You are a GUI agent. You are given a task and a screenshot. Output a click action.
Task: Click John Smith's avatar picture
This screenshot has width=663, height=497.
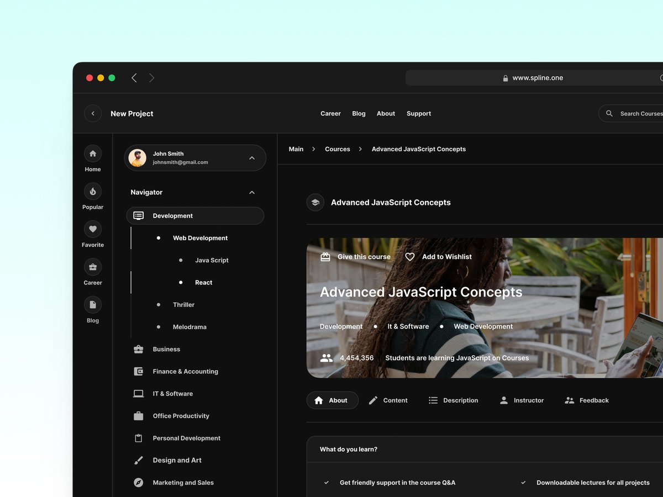(x=138, y=158)
